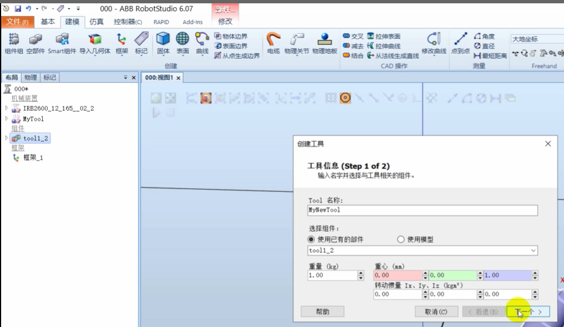Click Border around bodies (物体边界)

click(231, 37)
